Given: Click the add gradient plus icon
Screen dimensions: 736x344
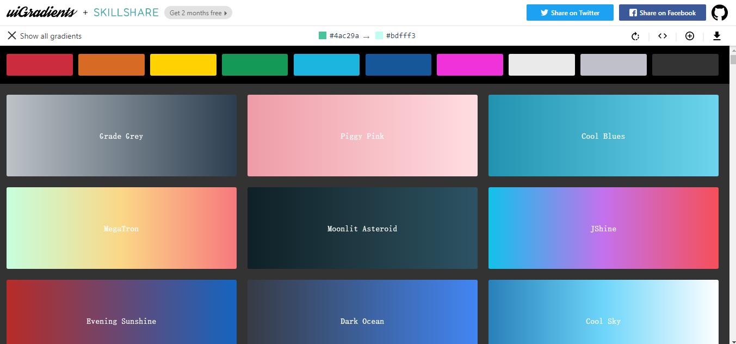Looking at the screenshot, I should [x=690, y=36].
